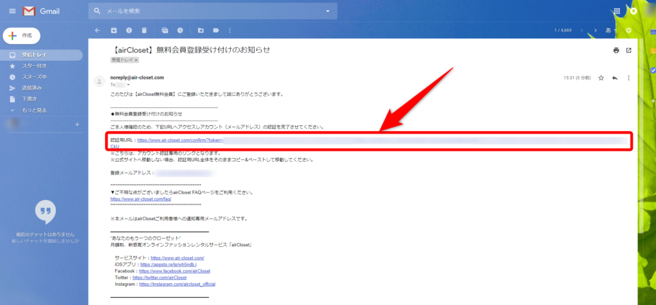Open the message's three-dot menu
This screenshot has height=305, width=656.
point(628,78)
